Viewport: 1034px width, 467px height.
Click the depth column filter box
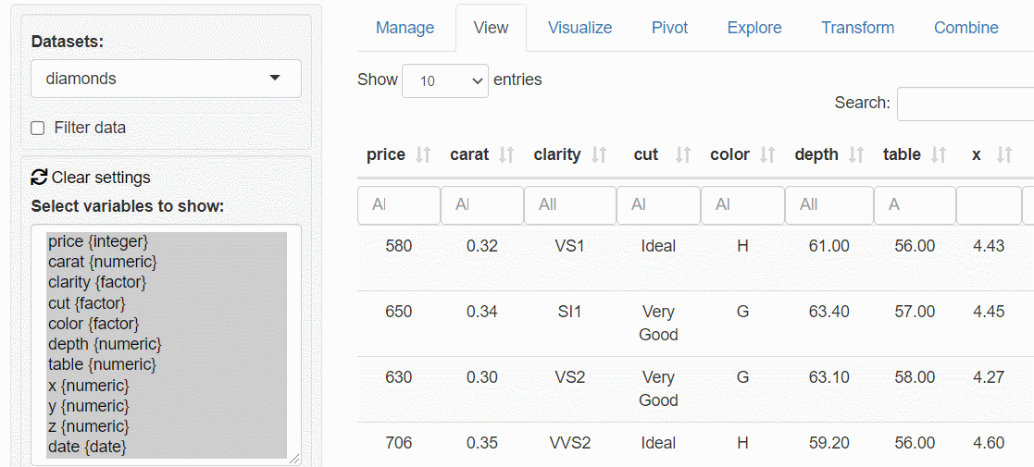(828, 204)
